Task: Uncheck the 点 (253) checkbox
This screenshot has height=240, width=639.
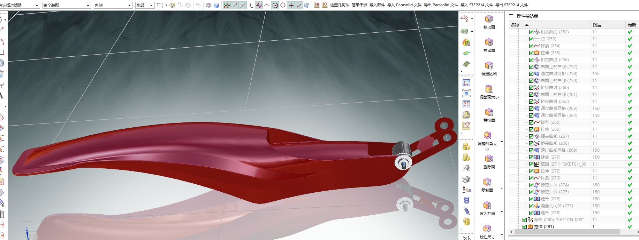Action: (x=531, y=39)
